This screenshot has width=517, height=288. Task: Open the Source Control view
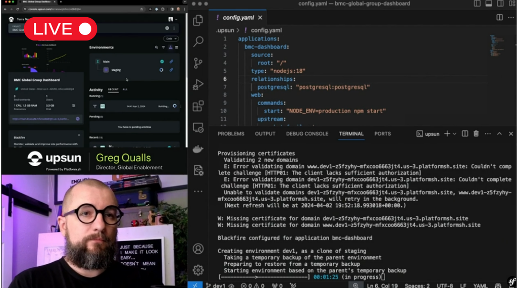[198, 63]
